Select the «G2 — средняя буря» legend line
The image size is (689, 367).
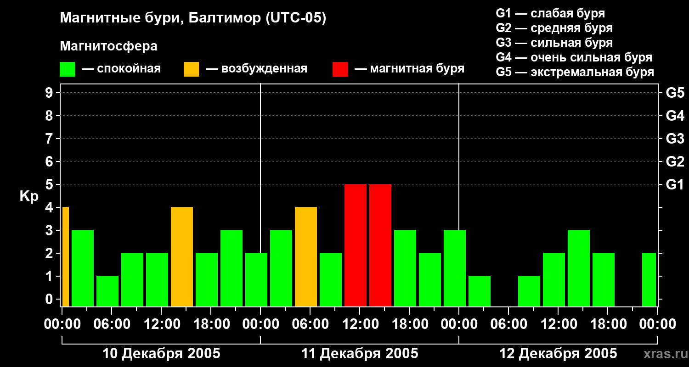click(554, 28)
